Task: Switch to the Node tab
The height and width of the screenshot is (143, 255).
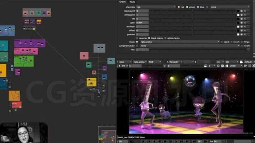Action: pos(132,2)
